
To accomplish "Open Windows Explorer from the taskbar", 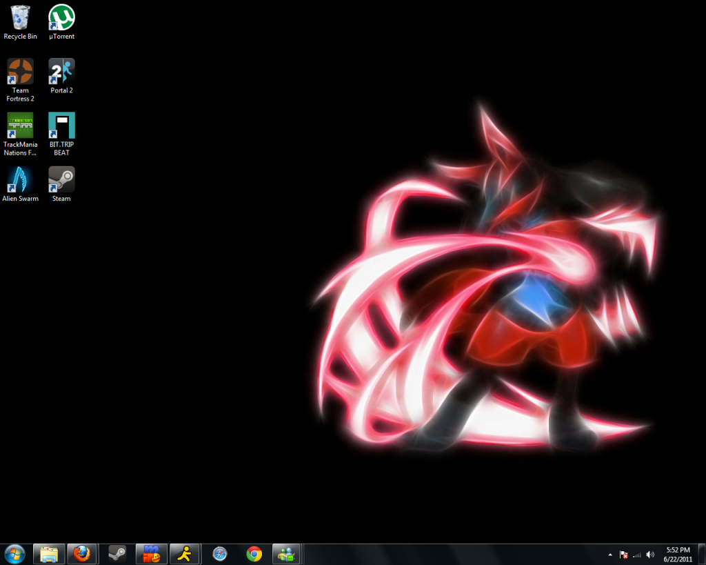I will (x=49, y=554).
